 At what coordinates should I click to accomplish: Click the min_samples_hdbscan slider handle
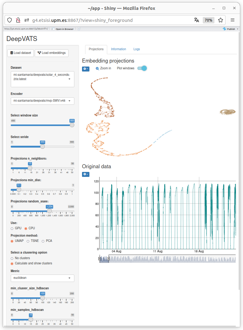tap(31, 320)
